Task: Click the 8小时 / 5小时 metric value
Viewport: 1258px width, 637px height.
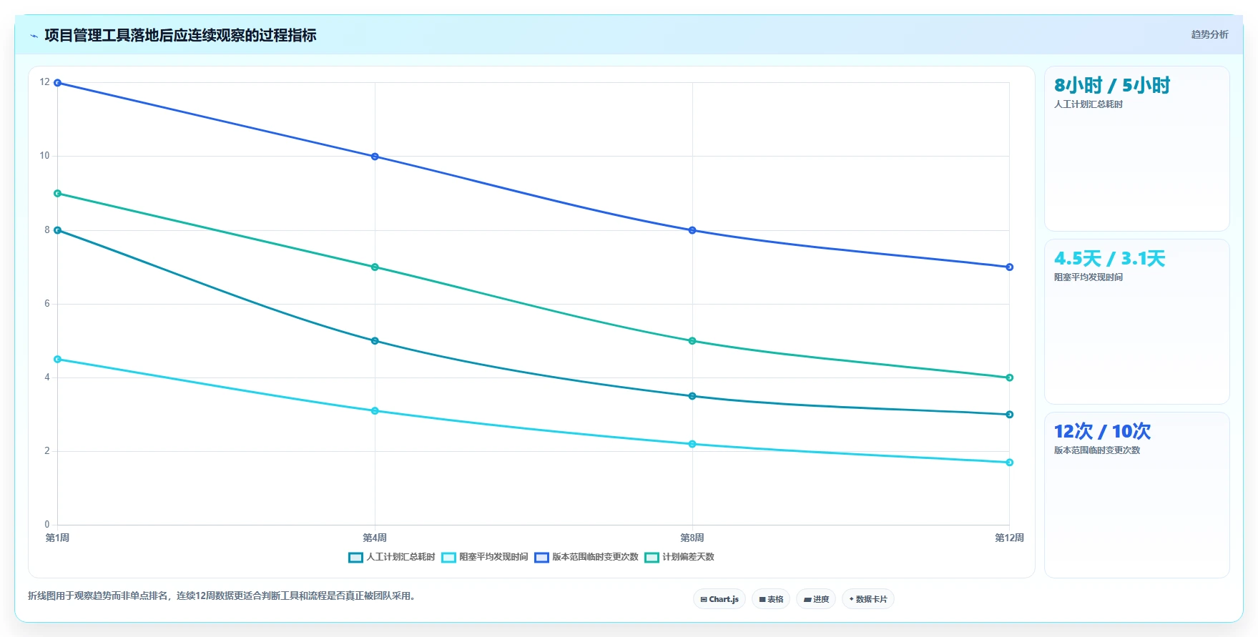Action: pyautogui.click(x=1112, y=86)
